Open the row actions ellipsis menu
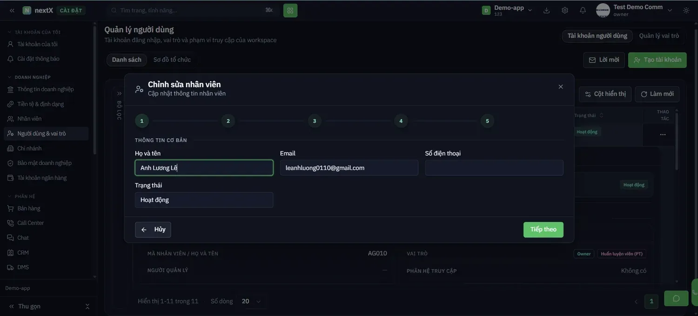The image size is (698, 316). 663,134
